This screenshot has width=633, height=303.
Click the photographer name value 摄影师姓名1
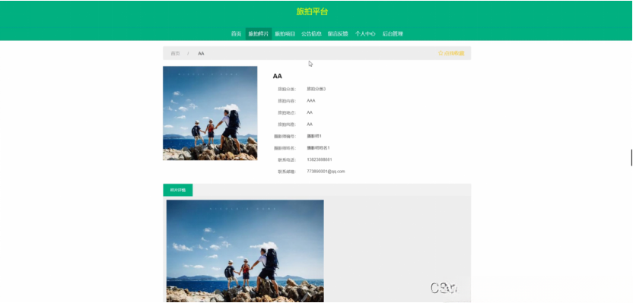pyautogui.click(x=318, y=148)
